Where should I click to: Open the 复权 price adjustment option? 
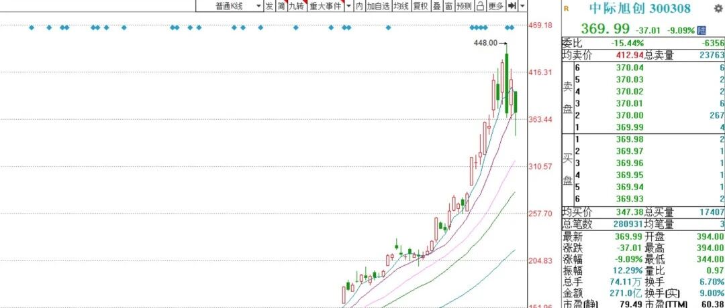click(420, 6)
